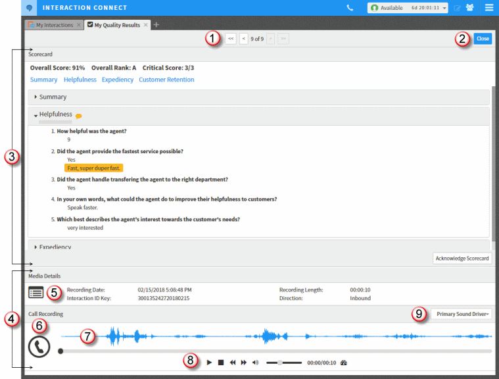Click the Helpfulness comment bubble icon
The width and height of the screenshot is (499, 379).
79,116
